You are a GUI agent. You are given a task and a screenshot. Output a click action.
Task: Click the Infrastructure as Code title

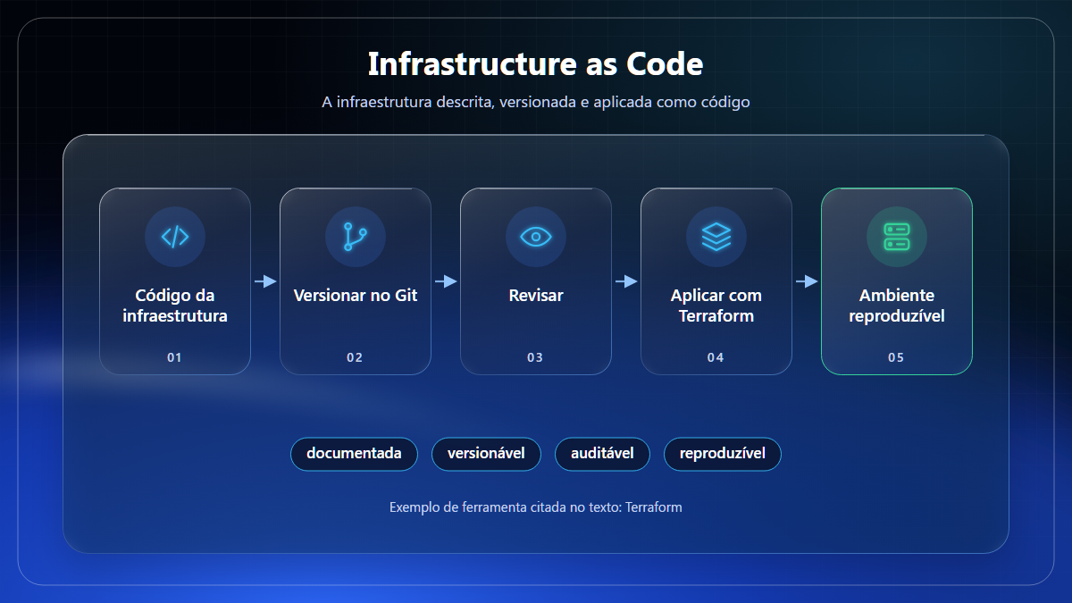536,64
